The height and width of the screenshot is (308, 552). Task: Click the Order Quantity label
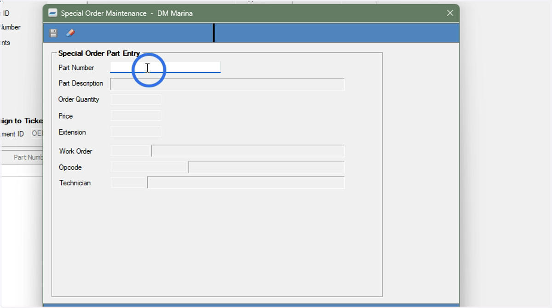point(79,99)
